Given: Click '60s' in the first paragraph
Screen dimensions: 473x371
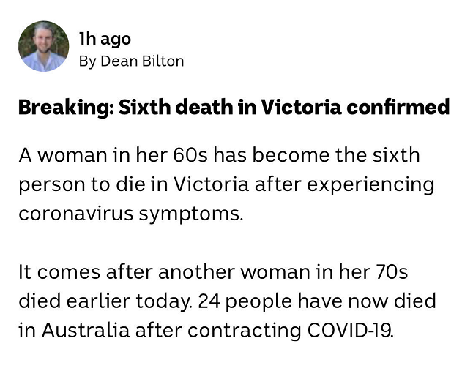Looking at the screenshot, I should [x=190, y=155].
